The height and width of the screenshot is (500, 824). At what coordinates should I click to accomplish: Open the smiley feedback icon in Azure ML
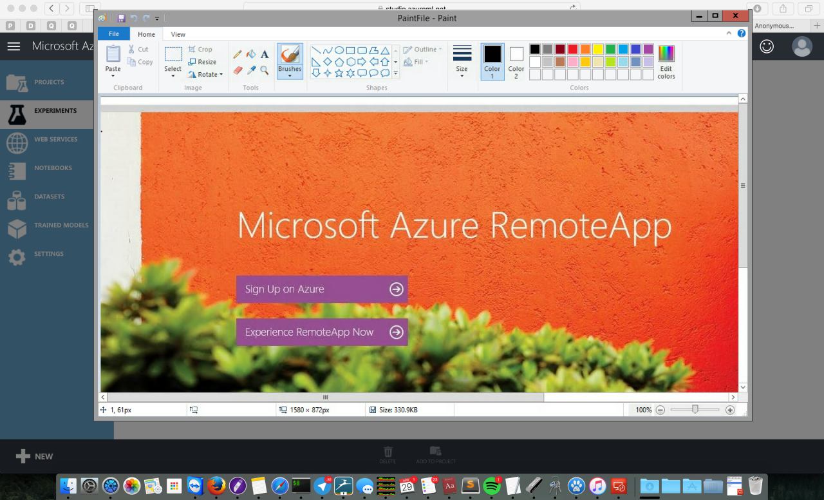click(x=767, y=46)
